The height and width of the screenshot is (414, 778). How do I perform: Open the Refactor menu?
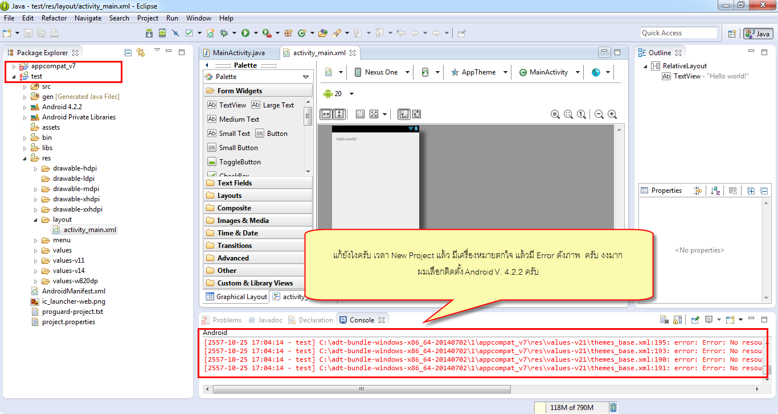point(54,18)
